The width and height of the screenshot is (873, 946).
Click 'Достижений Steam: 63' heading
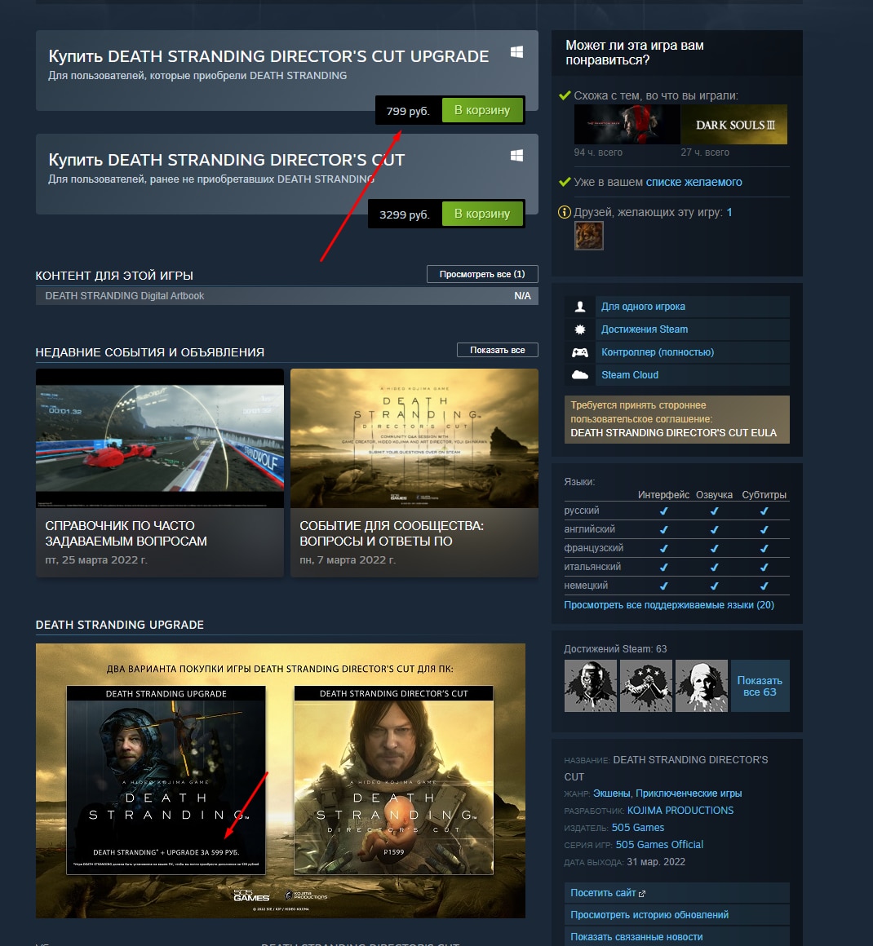point(615,649)
